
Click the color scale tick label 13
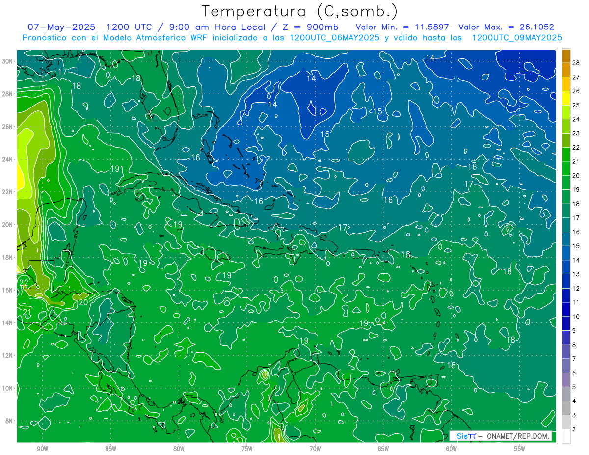576,274
